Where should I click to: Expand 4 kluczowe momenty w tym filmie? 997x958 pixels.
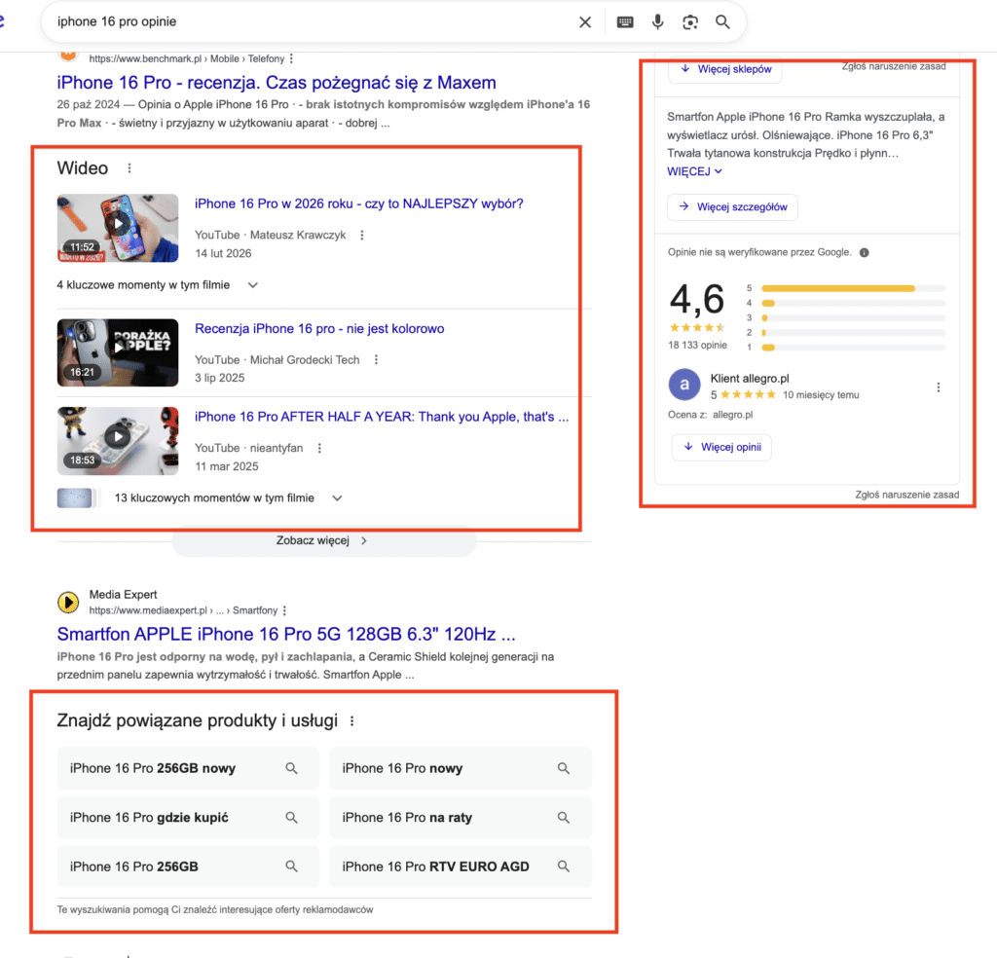point(157,285)
